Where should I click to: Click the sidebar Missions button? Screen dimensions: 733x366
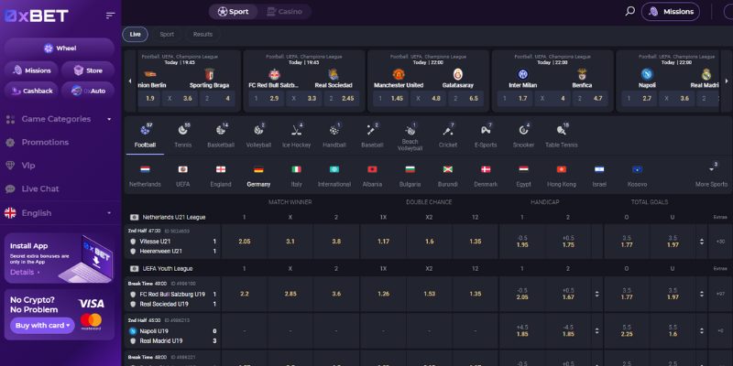point(31,70)
